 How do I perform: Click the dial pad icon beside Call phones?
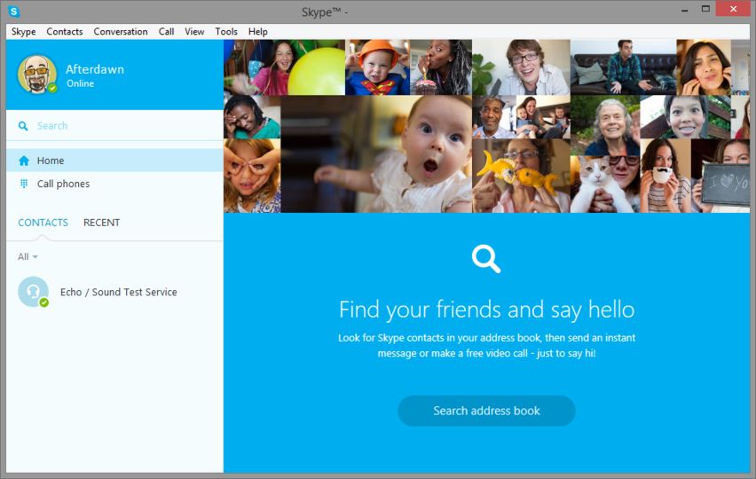[x=24, y=184]
